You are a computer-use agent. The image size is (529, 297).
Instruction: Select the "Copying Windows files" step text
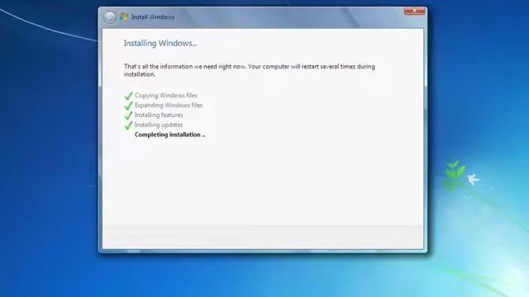[166, 96]
